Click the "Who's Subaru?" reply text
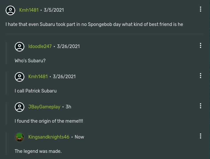210x159 pixels. (30, 61)
